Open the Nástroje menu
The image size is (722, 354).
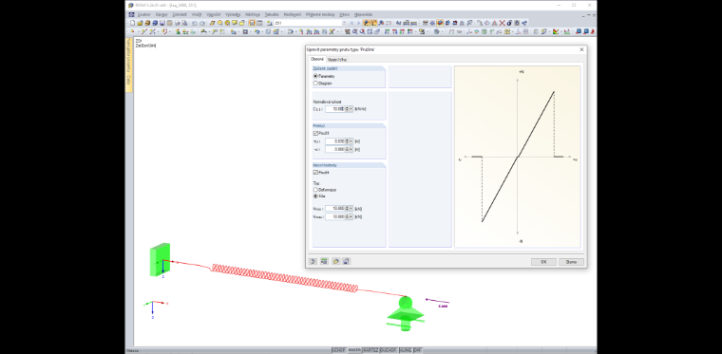pos(252,14)
